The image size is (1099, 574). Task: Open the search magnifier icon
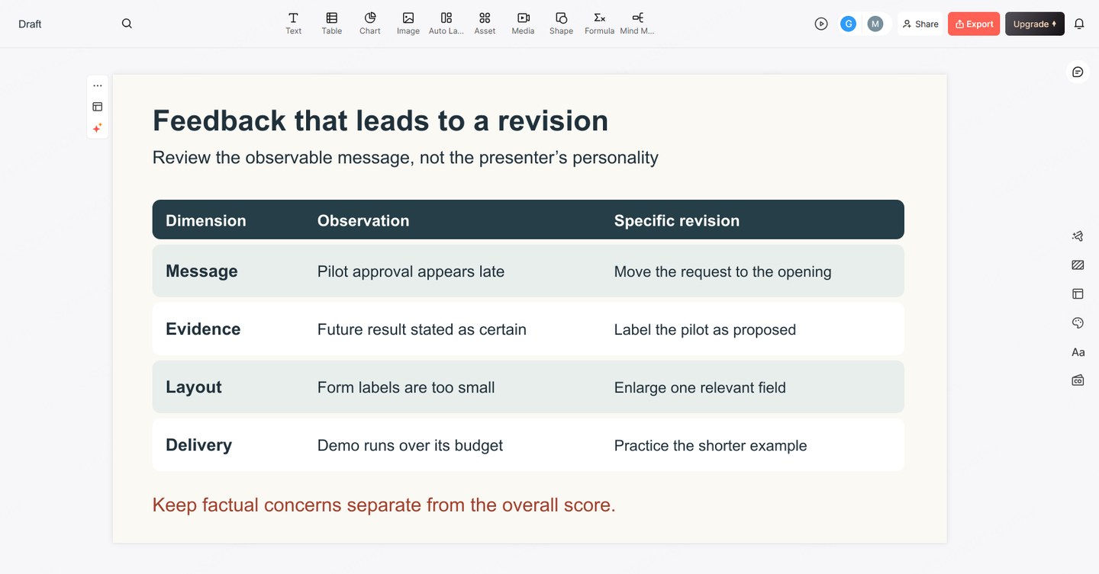click(x=127, y=24)
